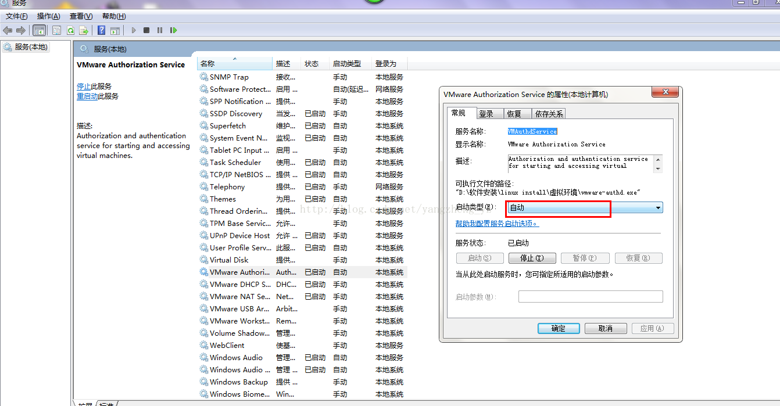Click the 确定 button
The image size is (780, 406).
(559, 328)
